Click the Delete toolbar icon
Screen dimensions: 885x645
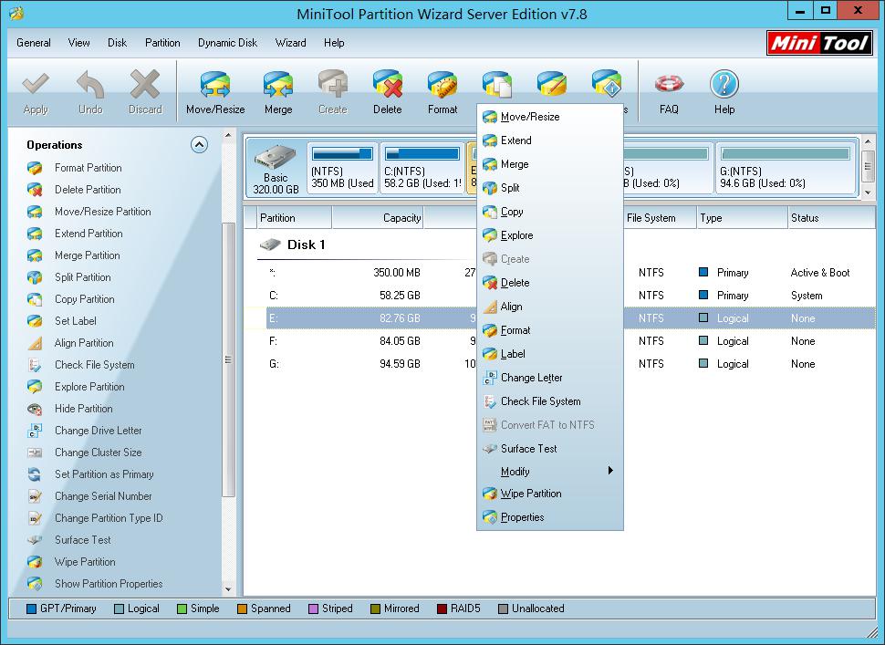[387, 84]
